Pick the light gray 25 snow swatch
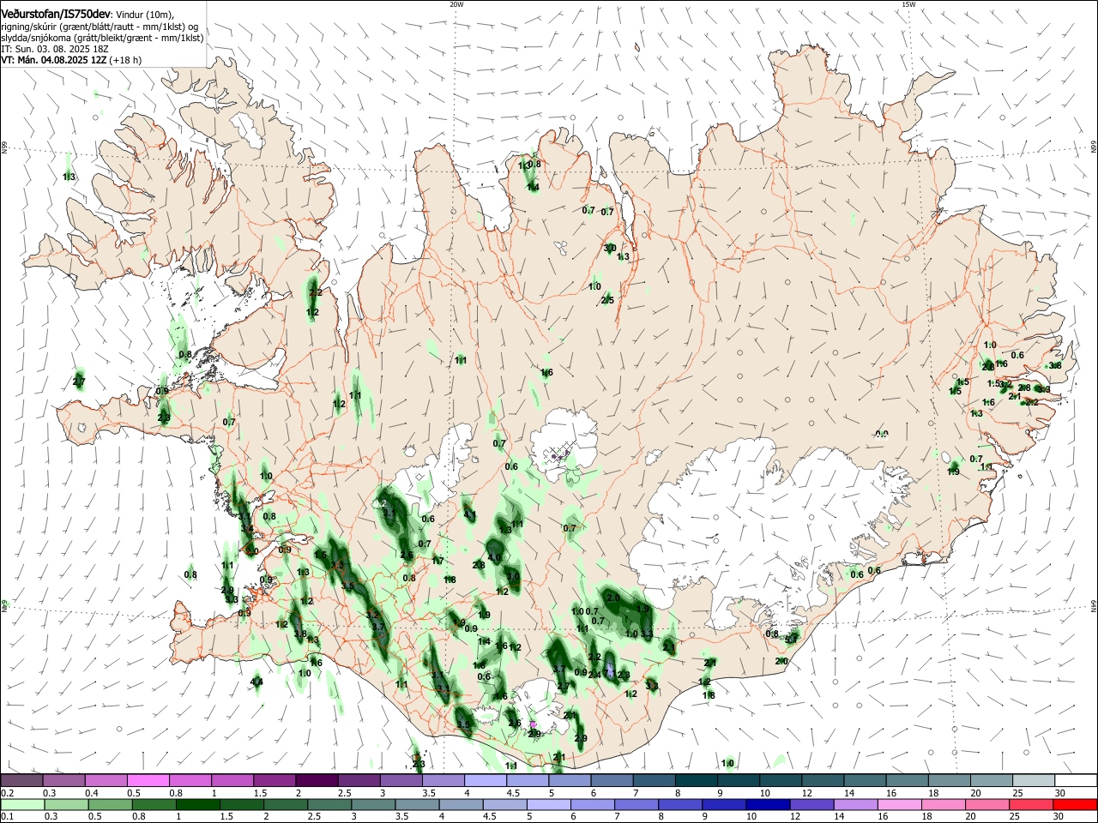 [x=1034, y=781]
